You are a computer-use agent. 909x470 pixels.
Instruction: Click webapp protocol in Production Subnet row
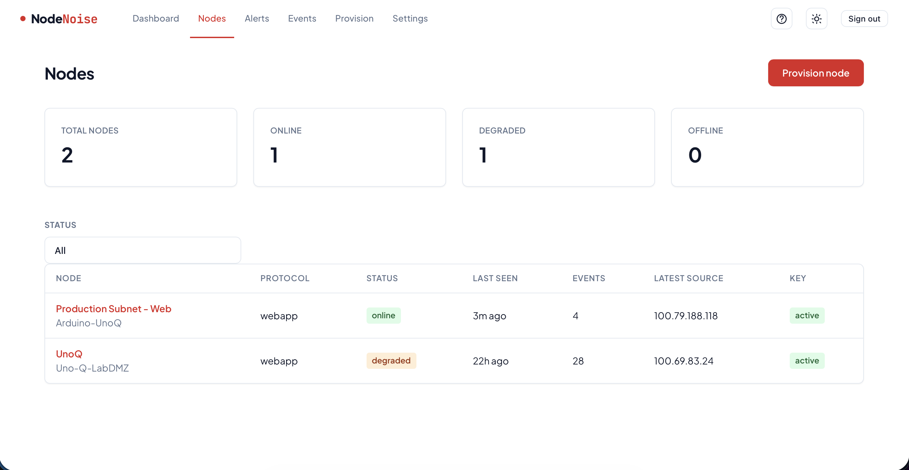tap(279, 316)
